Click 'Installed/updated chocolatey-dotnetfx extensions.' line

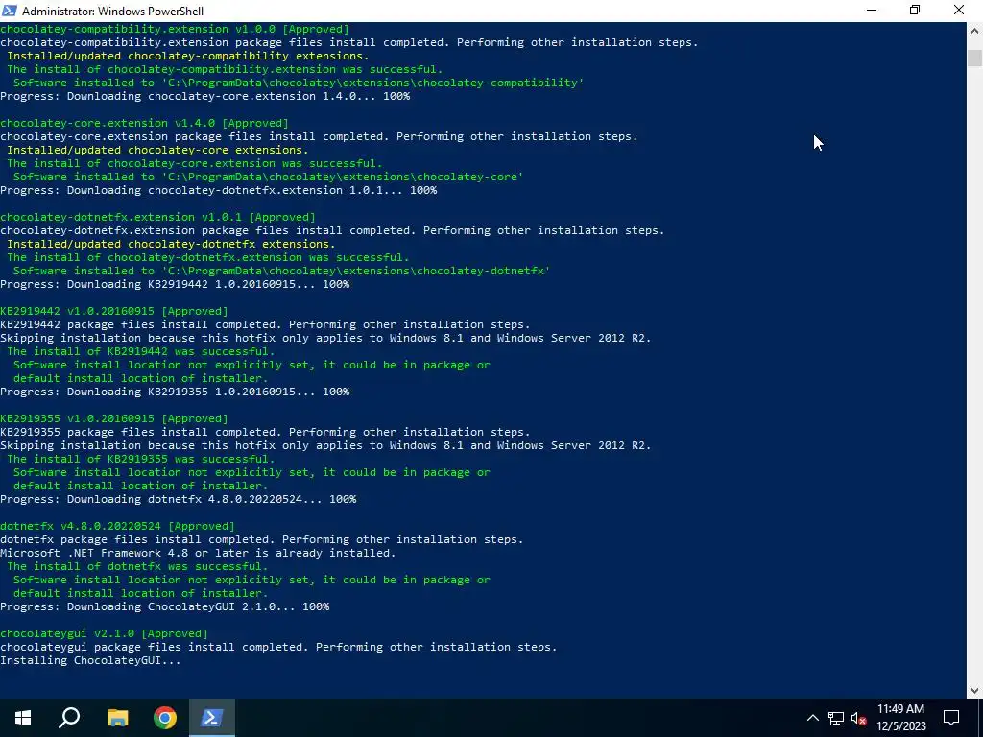tap(171, 244)
